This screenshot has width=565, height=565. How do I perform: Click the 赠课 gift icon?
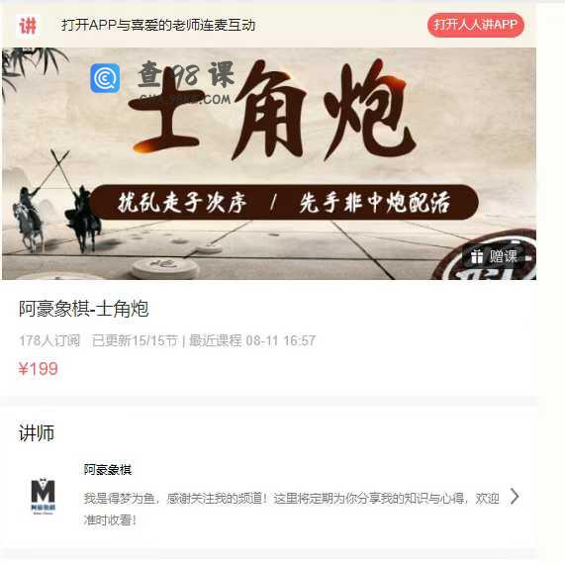(477, 256)
